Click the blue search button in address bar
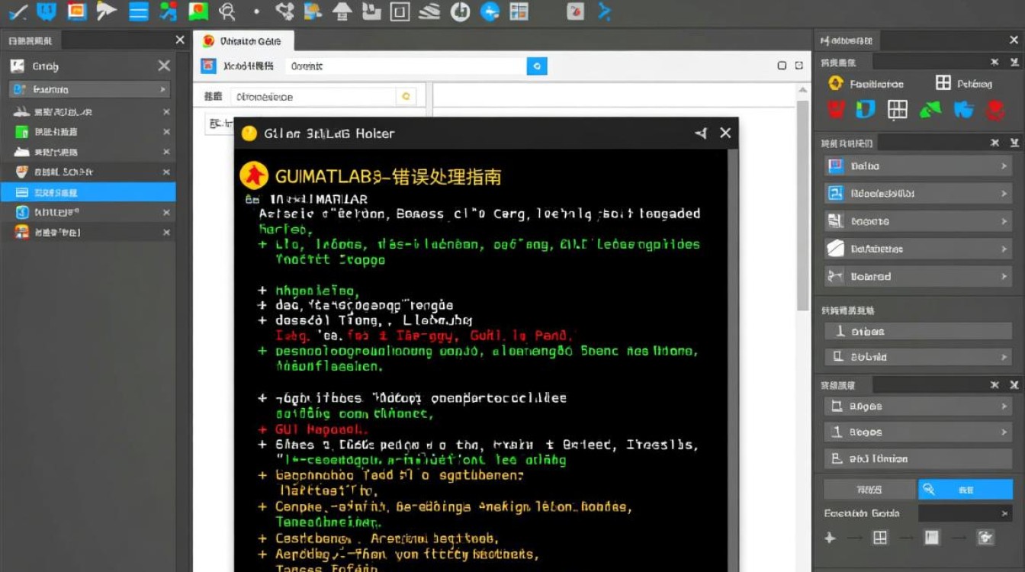The width and height of the screenshot is (1025, 572). click(537, 66)
